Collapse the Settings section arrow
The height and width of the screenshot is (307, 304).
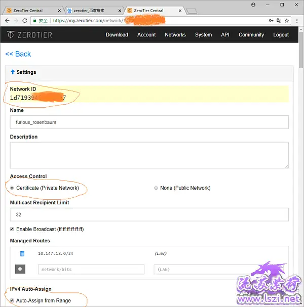click(x=13, y=72)
